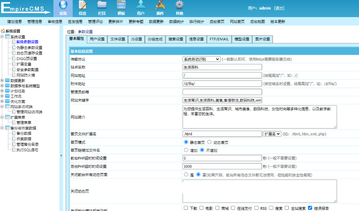Image resolution: width=359 pixels, height=211 pixels.
Task: Open the 扩展名 dropdown
Action: (272, 134)
